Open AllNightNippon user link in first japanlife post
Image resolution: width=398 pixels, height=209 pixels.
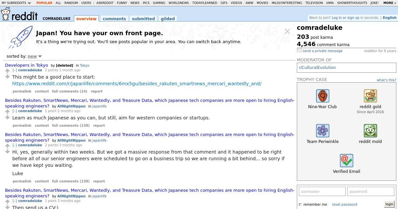coord(71,106)
